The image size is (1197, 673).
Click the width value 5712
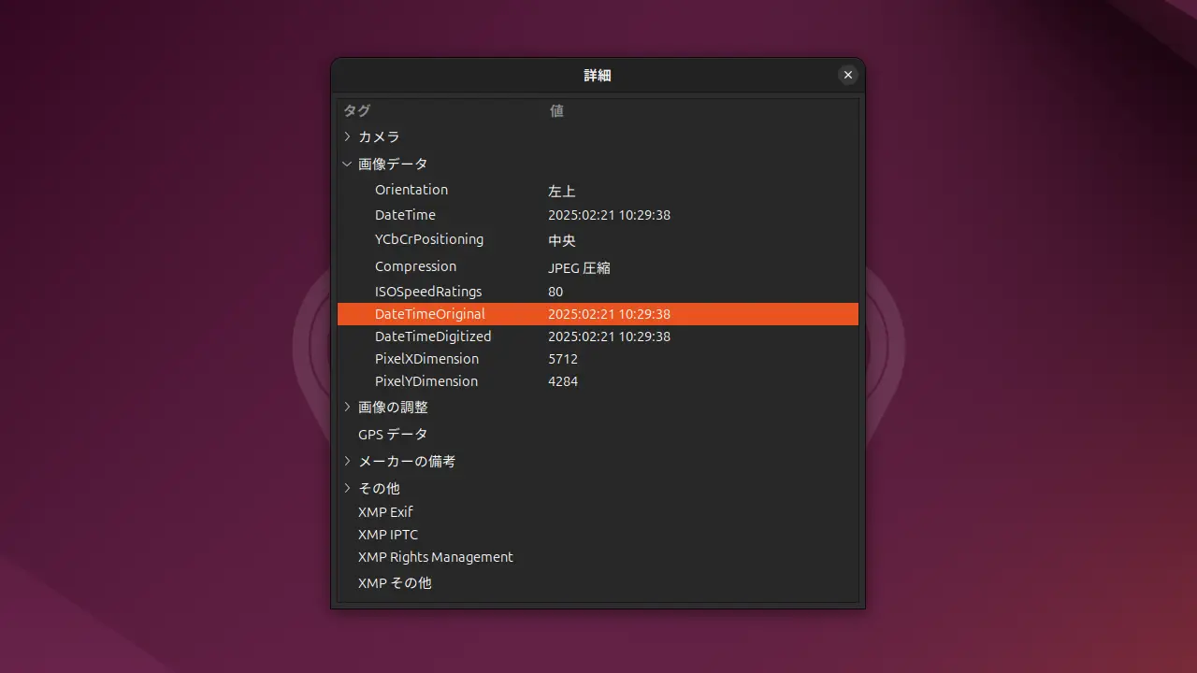[563, 359]
